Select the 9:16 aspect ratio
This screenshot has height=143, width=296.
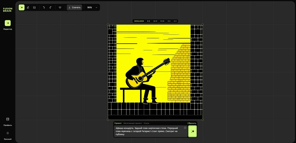(x=162, y=21)
